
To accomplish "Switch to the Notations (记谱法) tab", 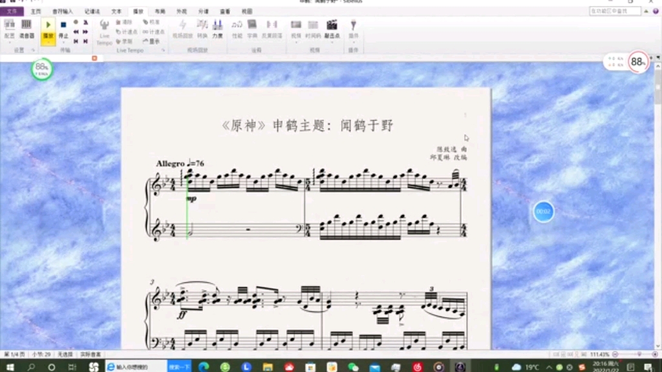I will [x=92, y=12].
